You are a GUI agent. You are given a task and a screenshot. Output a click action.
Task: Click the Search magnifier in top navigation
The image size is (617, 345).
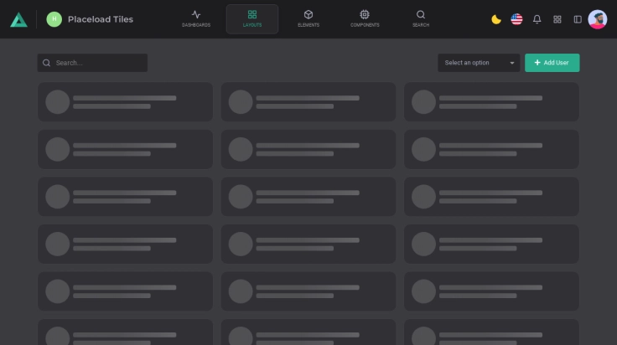click(421, 18)
